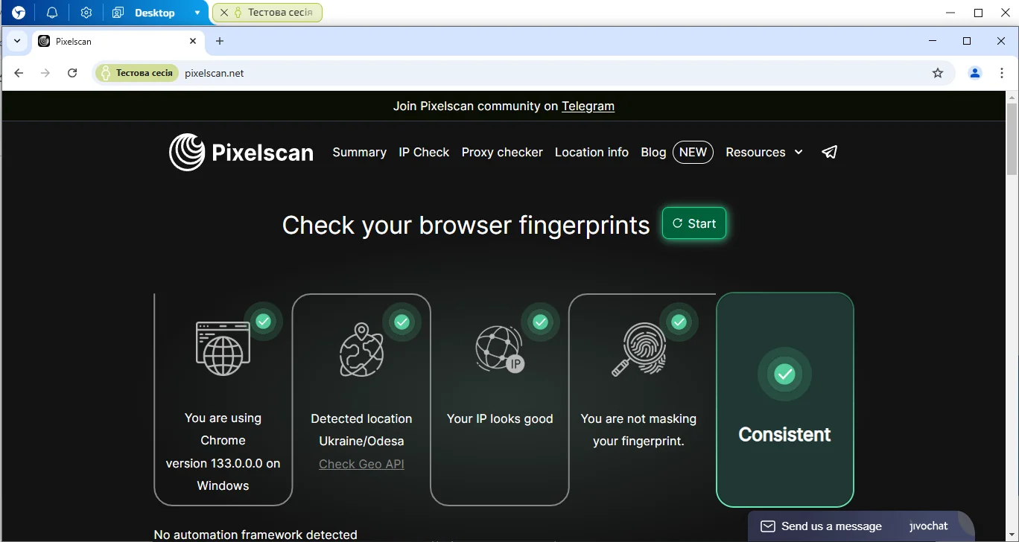Click the envelope icon in the chat widget

[768, 526]
